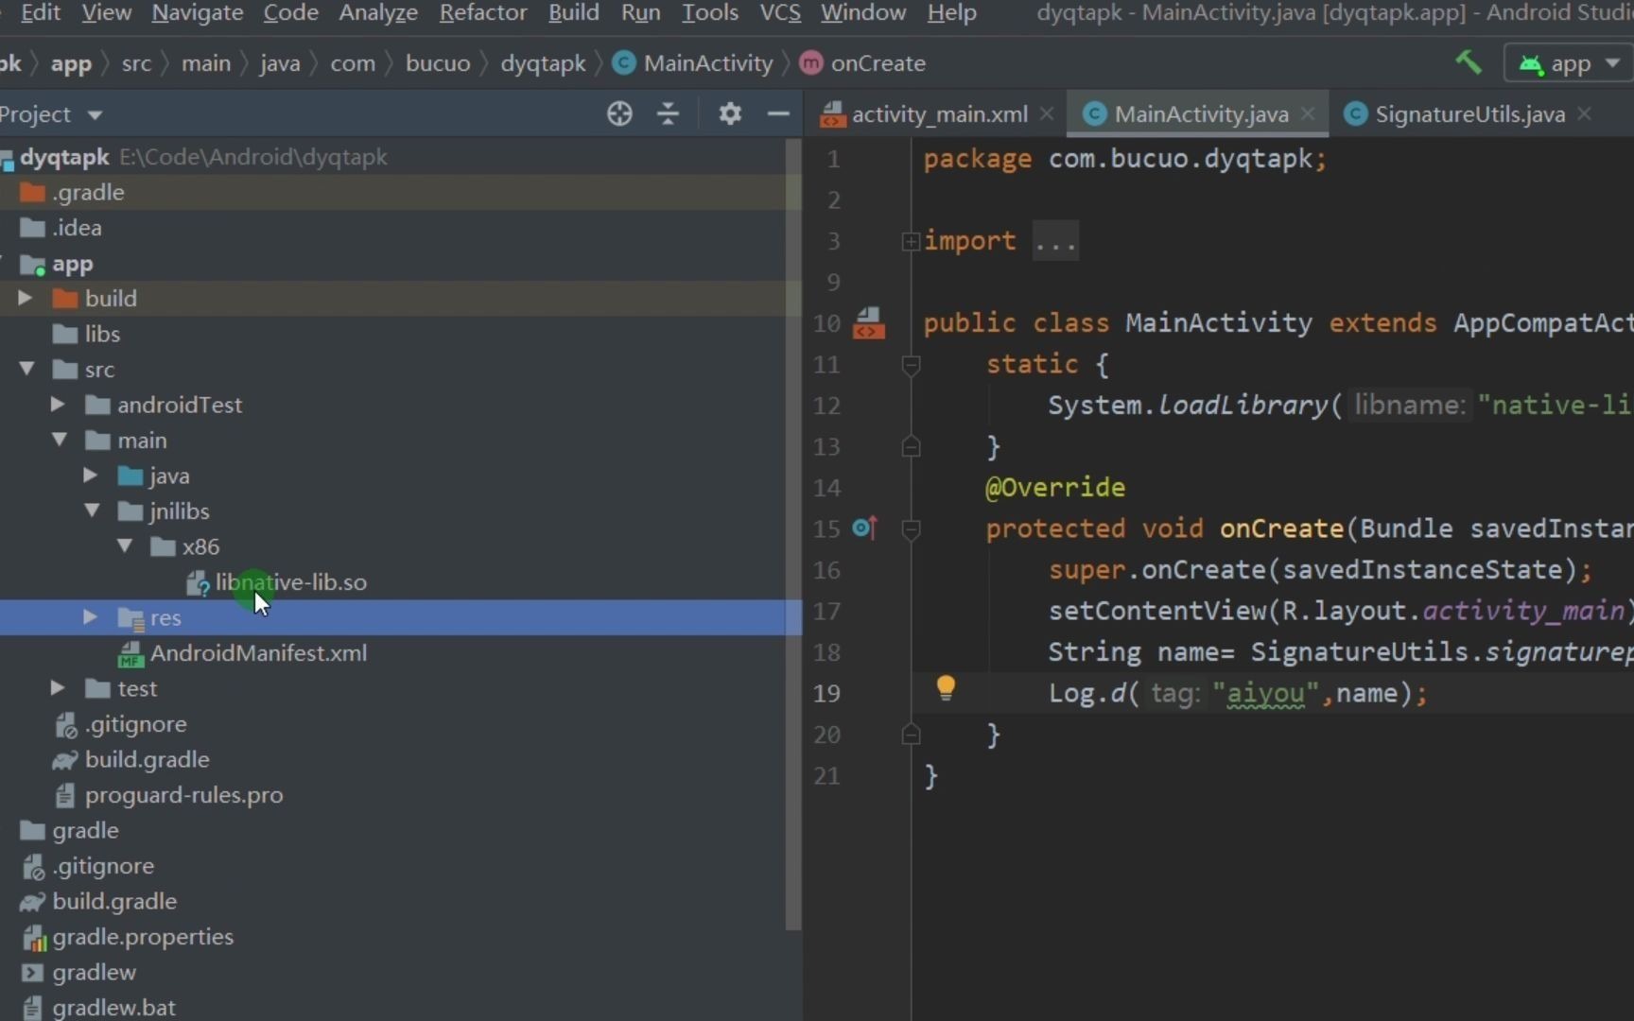Collapse the jnilibs folder
The image size is (1634, 1021).
coord(92,510)
